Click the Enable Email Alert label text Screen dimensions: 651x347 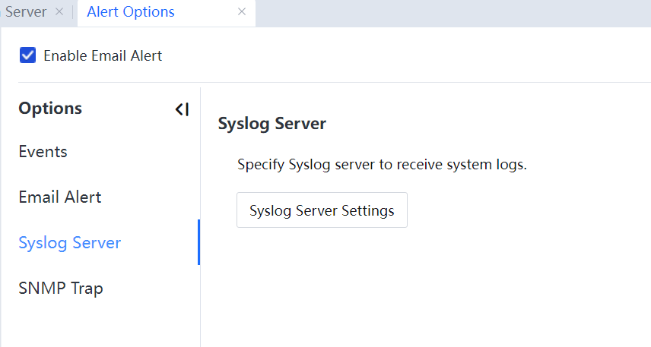103,55
